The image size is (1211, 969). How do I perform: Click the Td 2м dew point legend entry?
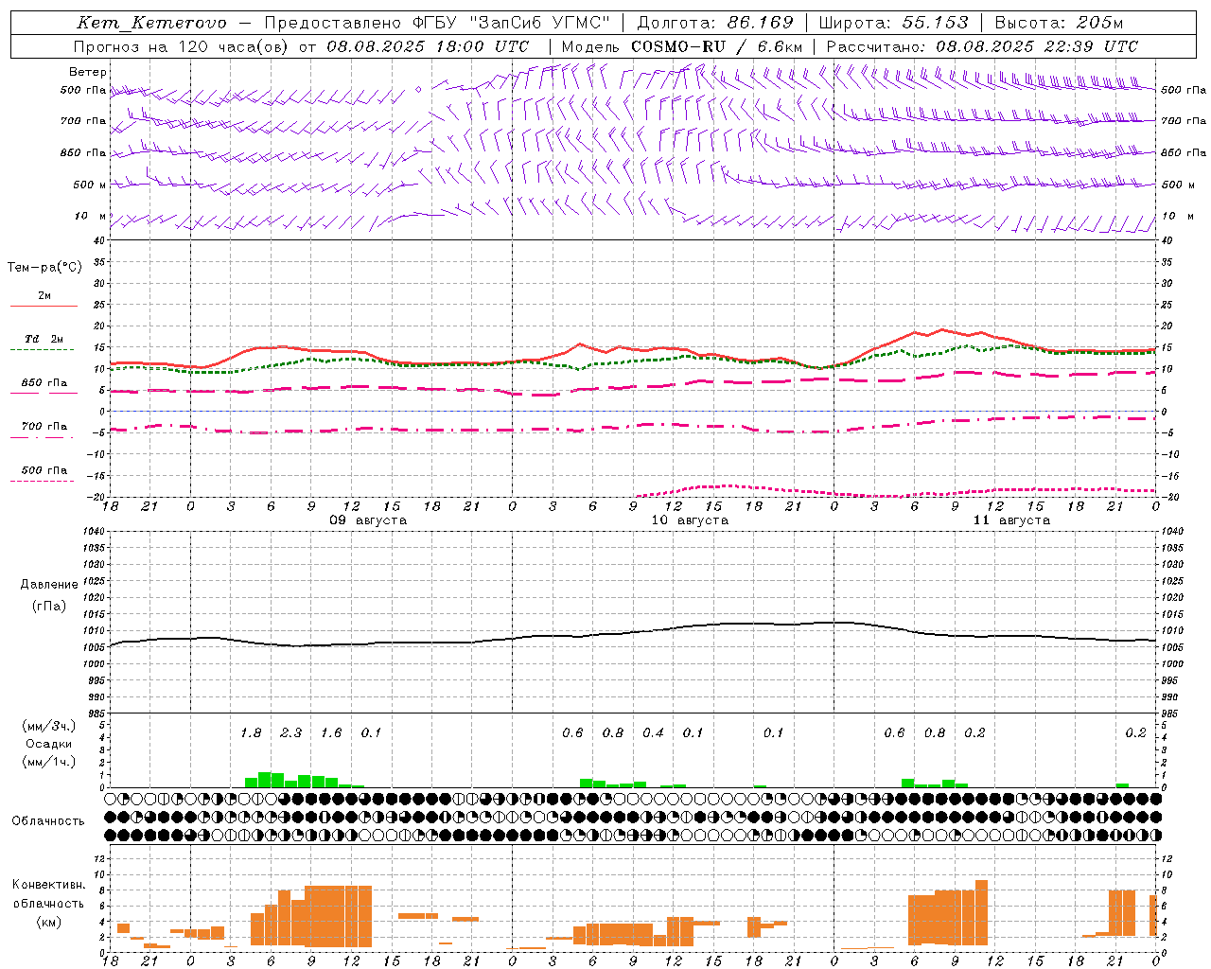44,339
